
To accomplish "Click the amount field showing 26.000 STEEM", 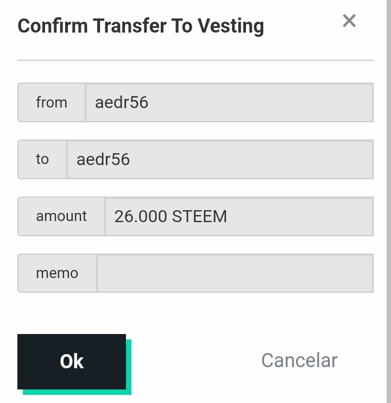I will point(238,216).
